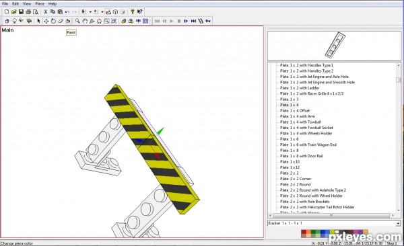Select 'Plate 1 x 12' item
Image resolution: width=404 pixels, height=246 pixels.
290,167
